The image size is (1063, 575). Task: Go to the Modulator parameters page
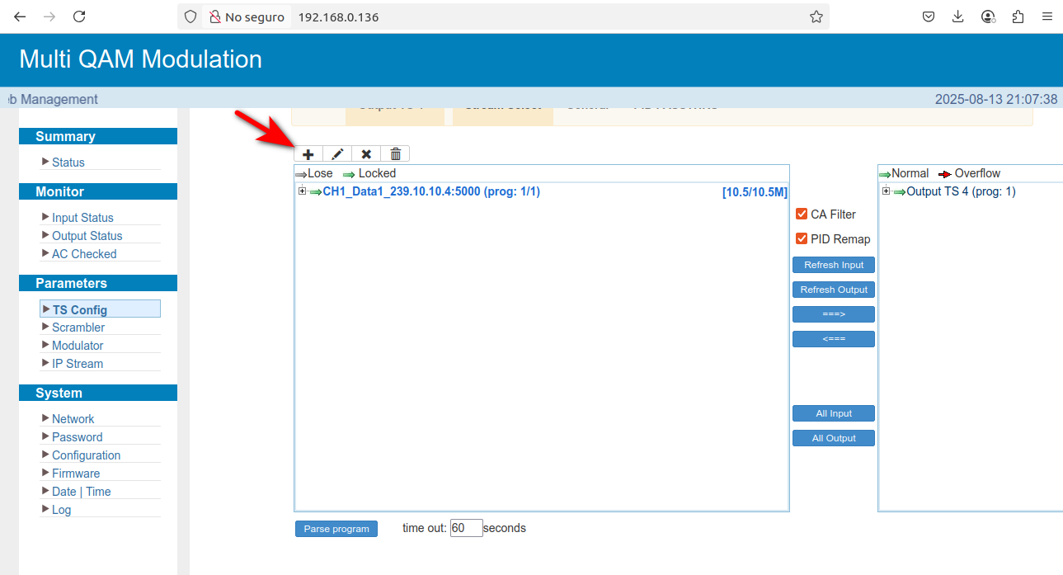(78, 346)
